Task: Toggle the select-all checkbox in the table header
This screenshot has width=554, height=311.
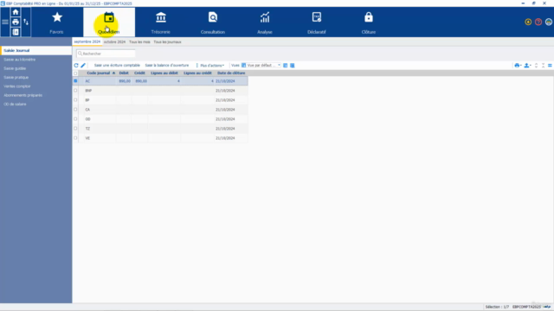Action: coord(75,73)
